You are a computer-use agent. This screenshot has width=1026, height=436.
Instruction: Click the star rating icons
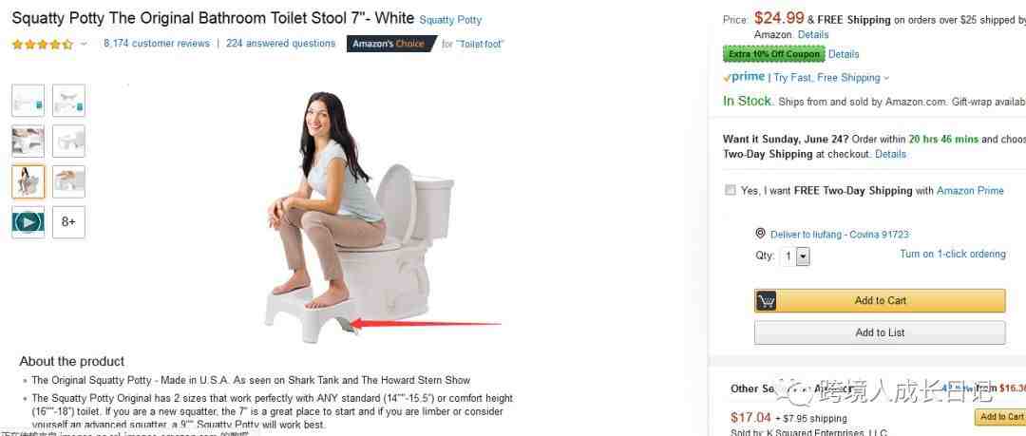(x=43, y=45)
